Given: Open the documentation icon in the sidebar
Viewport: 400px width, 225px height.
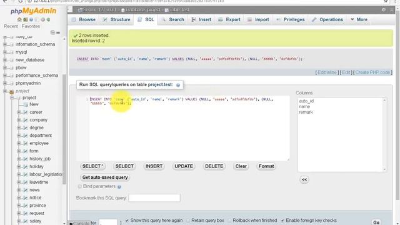Looking at the screenshot, I should point(31,19).
